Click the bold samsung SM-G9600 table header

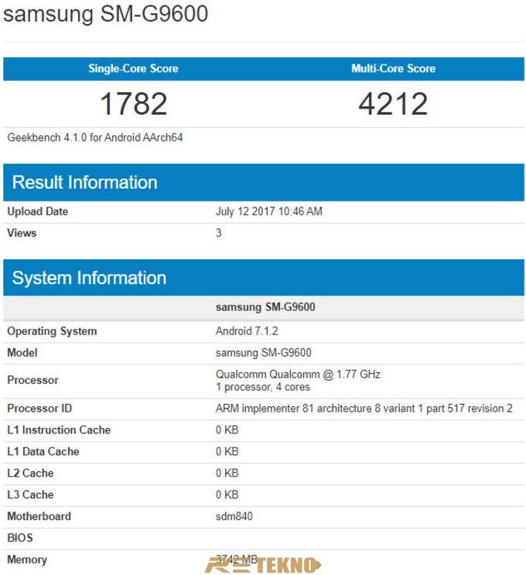[x=265, y=307]
